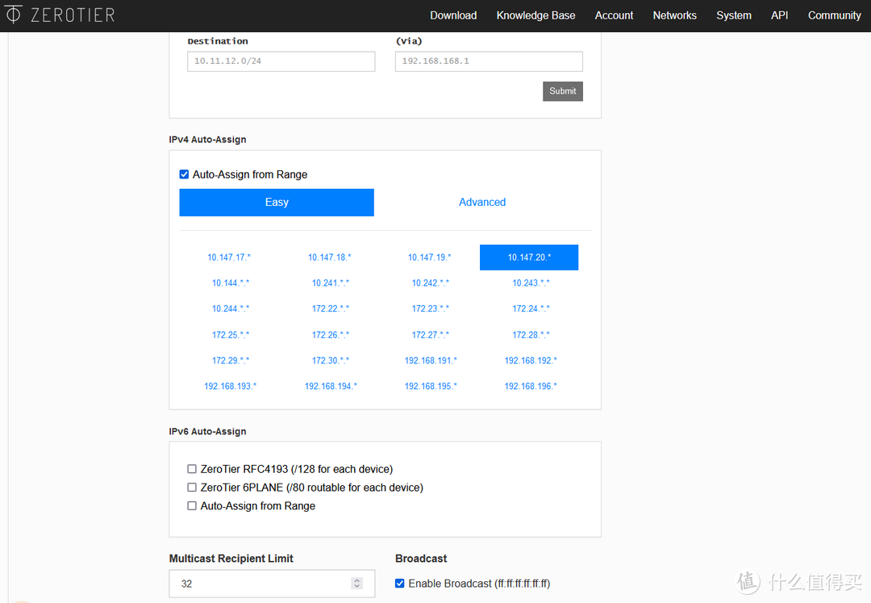Go to the Account page
This screenshot has height=603, width=871.
pyautogui.click(x=614, y=15)
